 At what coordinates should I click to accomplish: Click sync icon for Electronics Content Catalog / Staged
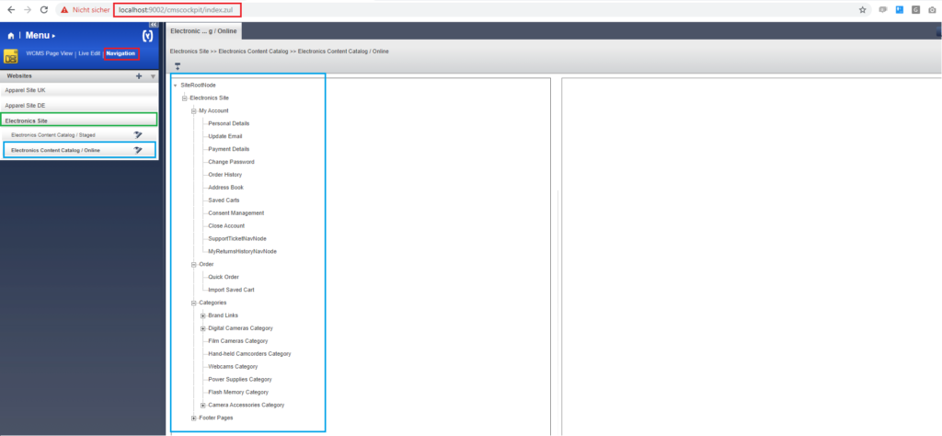(138, 135)
